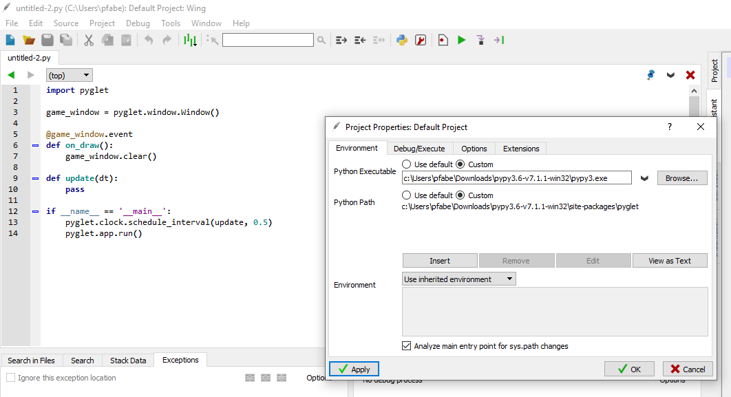Switch to the Debug/Execute tab

click(419, 149)
